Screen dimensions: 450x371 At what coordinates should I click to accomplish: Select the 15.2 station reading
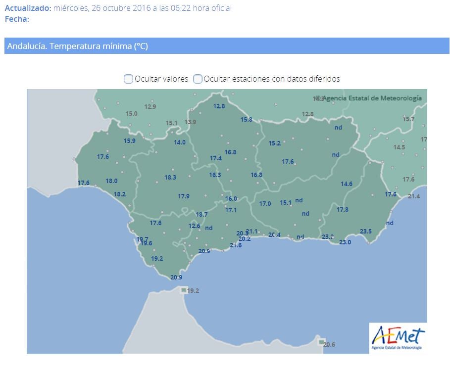point(275,143)
